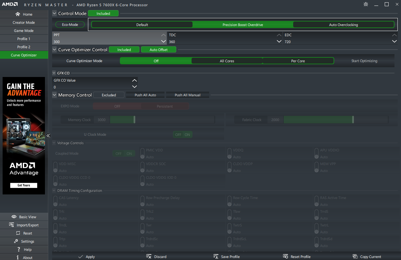Decrease GFX CO Value with down arrow
The width and height of the screenshot is (401, 260).
tap(134, 87)
